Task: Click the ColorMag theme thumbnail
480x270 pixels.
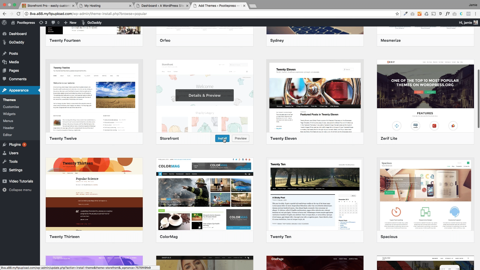Action: point(204,194)
